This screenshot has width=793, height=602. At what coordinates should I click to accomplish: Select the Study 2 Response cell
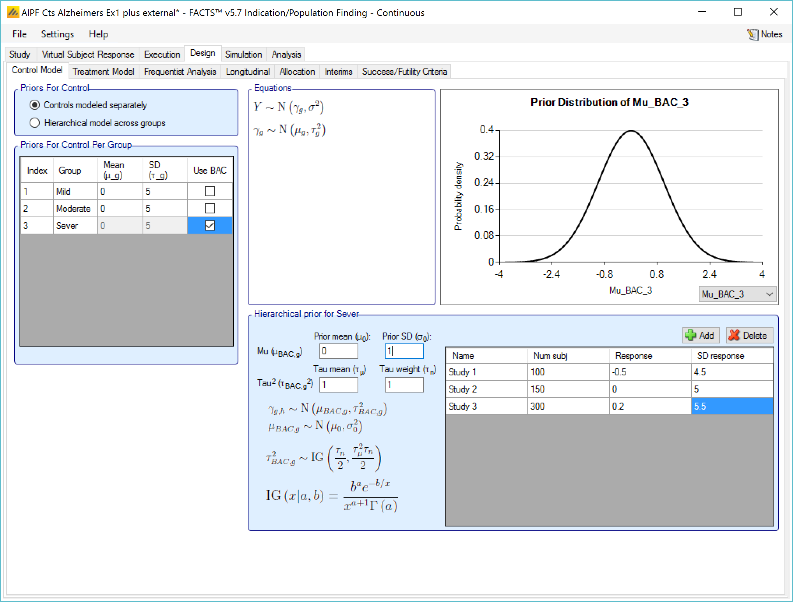pyautogui.click(x=649, y=389)
